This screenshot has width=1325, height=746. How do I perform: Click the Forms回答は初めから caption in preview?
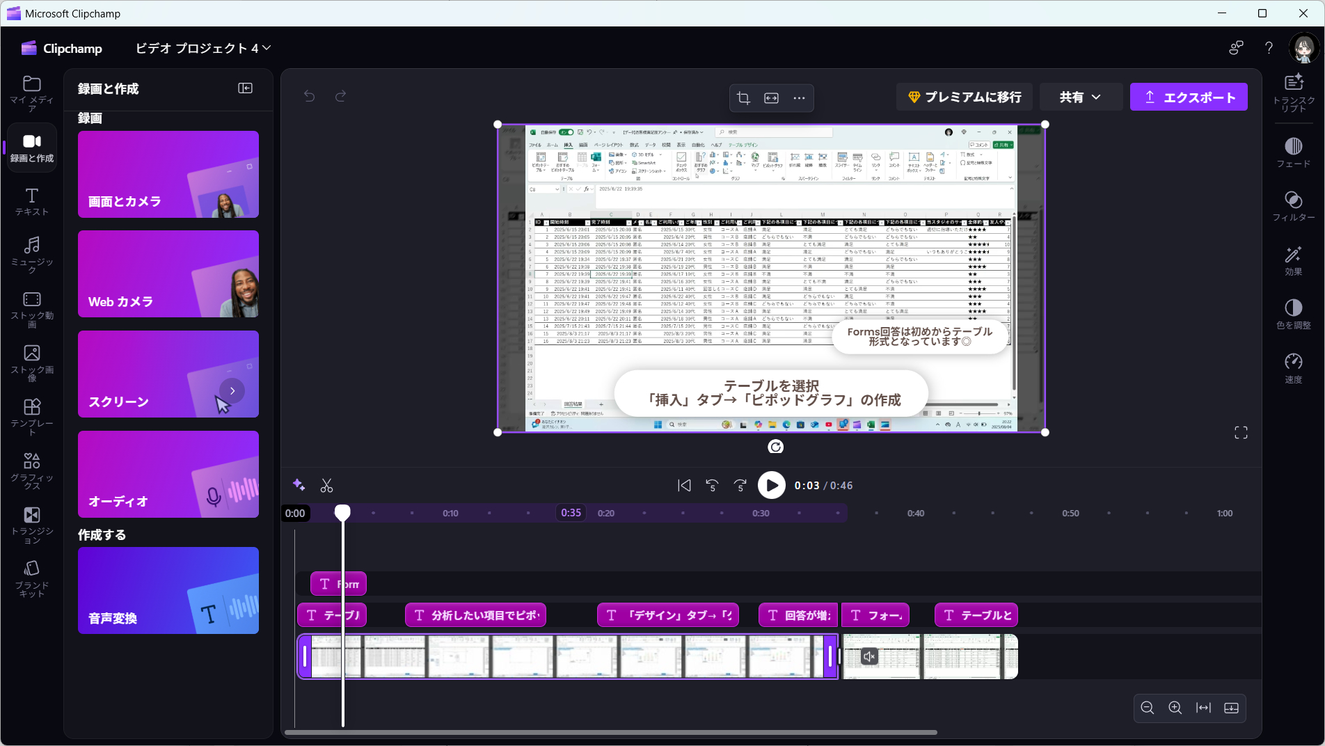point(920,337)
